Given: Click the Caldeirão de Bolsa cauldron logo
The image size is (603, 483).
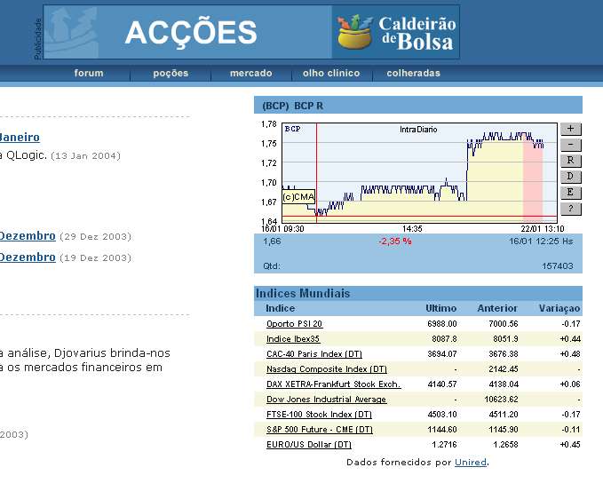Looking at the screenshot, I should click(x=396, y=32).
